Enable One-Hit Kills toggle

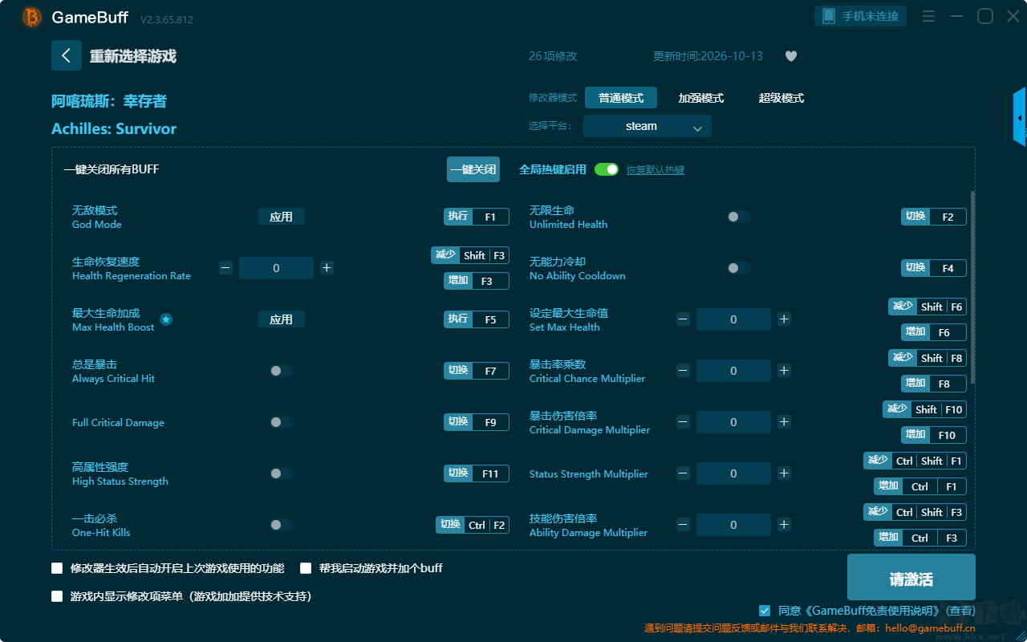[x=281, y=525]
